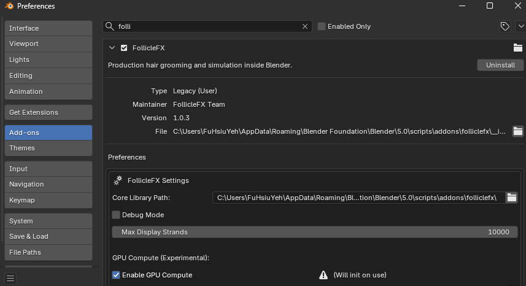
Task: Click the add-on description text
Action: click(x=200, y=65)
